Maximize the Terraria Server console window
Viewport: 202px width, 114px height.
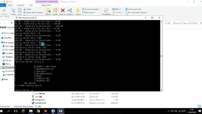(152, 18)
